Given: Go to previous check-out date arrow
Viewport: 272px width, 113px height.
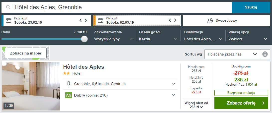Looking at the screenshot, I should tap(170, 20).
